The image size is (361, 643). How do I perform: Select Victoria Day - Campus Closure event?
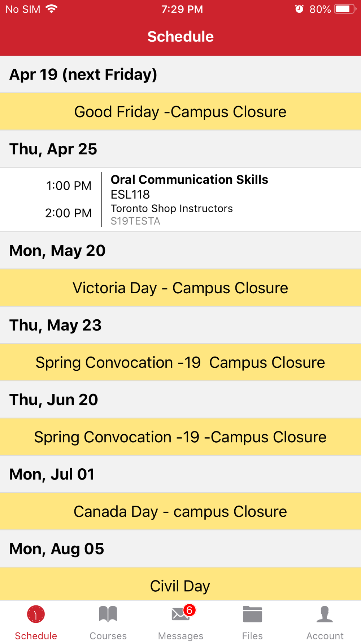(x=180, y=288)
